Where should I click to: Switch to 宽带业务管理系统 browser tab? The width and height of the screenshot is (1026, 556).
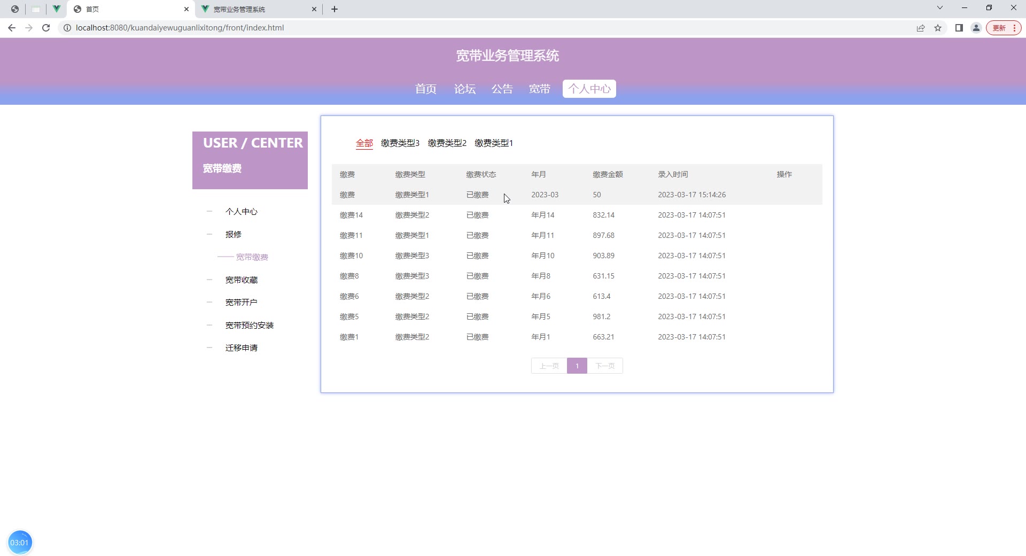(259, 9)
